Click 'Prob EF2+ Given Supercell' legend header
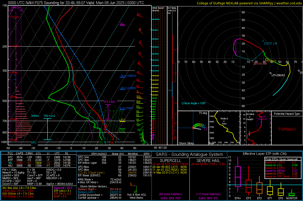303x201 pixels. 281,159
